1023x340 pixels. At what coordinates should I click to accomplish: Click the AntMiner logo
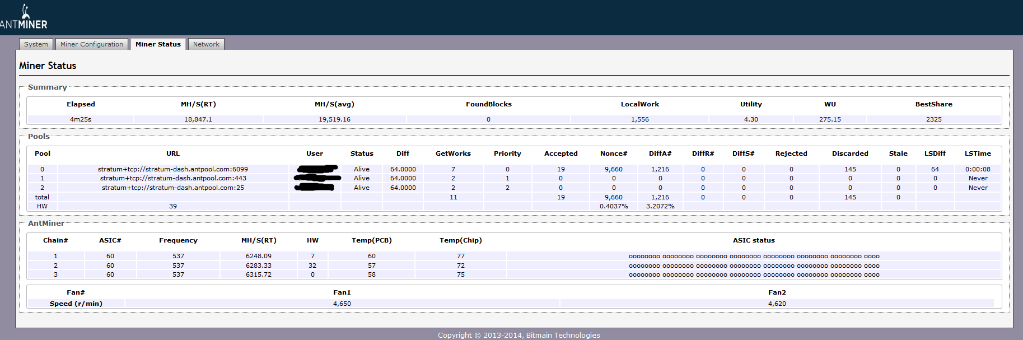24,18
